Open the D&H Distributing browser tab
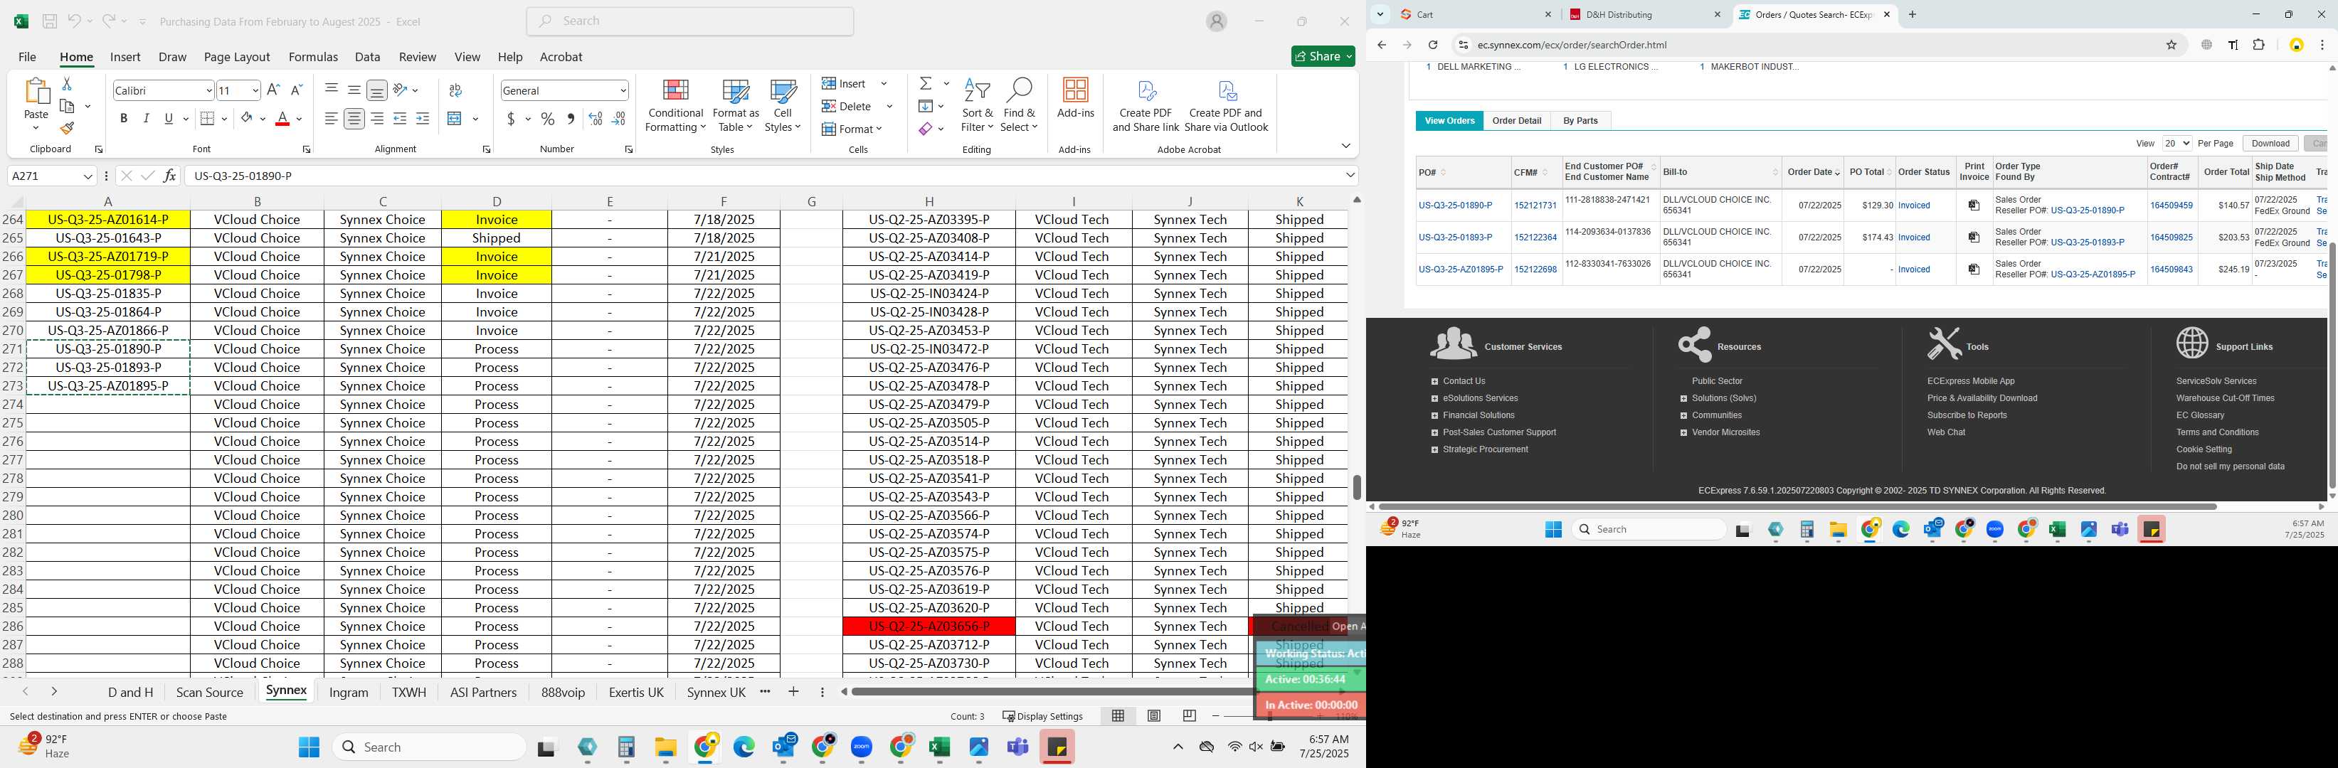2338x768 pixels. (1644, 14)
